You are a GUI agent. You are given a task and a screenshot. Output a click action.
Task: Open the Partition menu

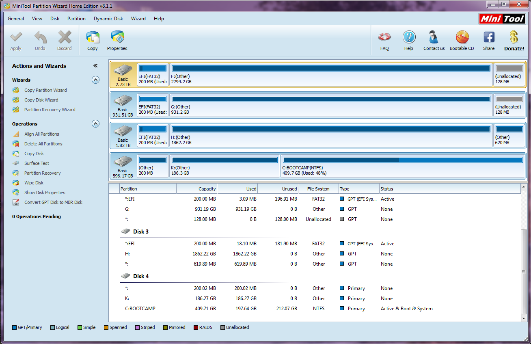point(76,19)
